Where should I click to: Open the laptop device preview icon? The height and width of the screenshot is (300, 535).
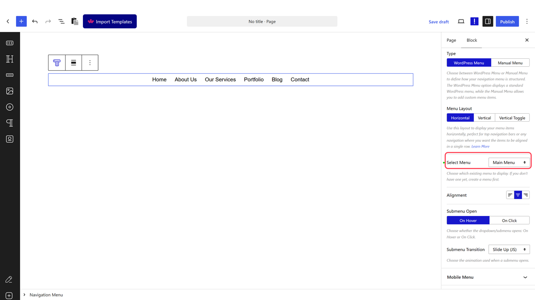coord(461,21)
